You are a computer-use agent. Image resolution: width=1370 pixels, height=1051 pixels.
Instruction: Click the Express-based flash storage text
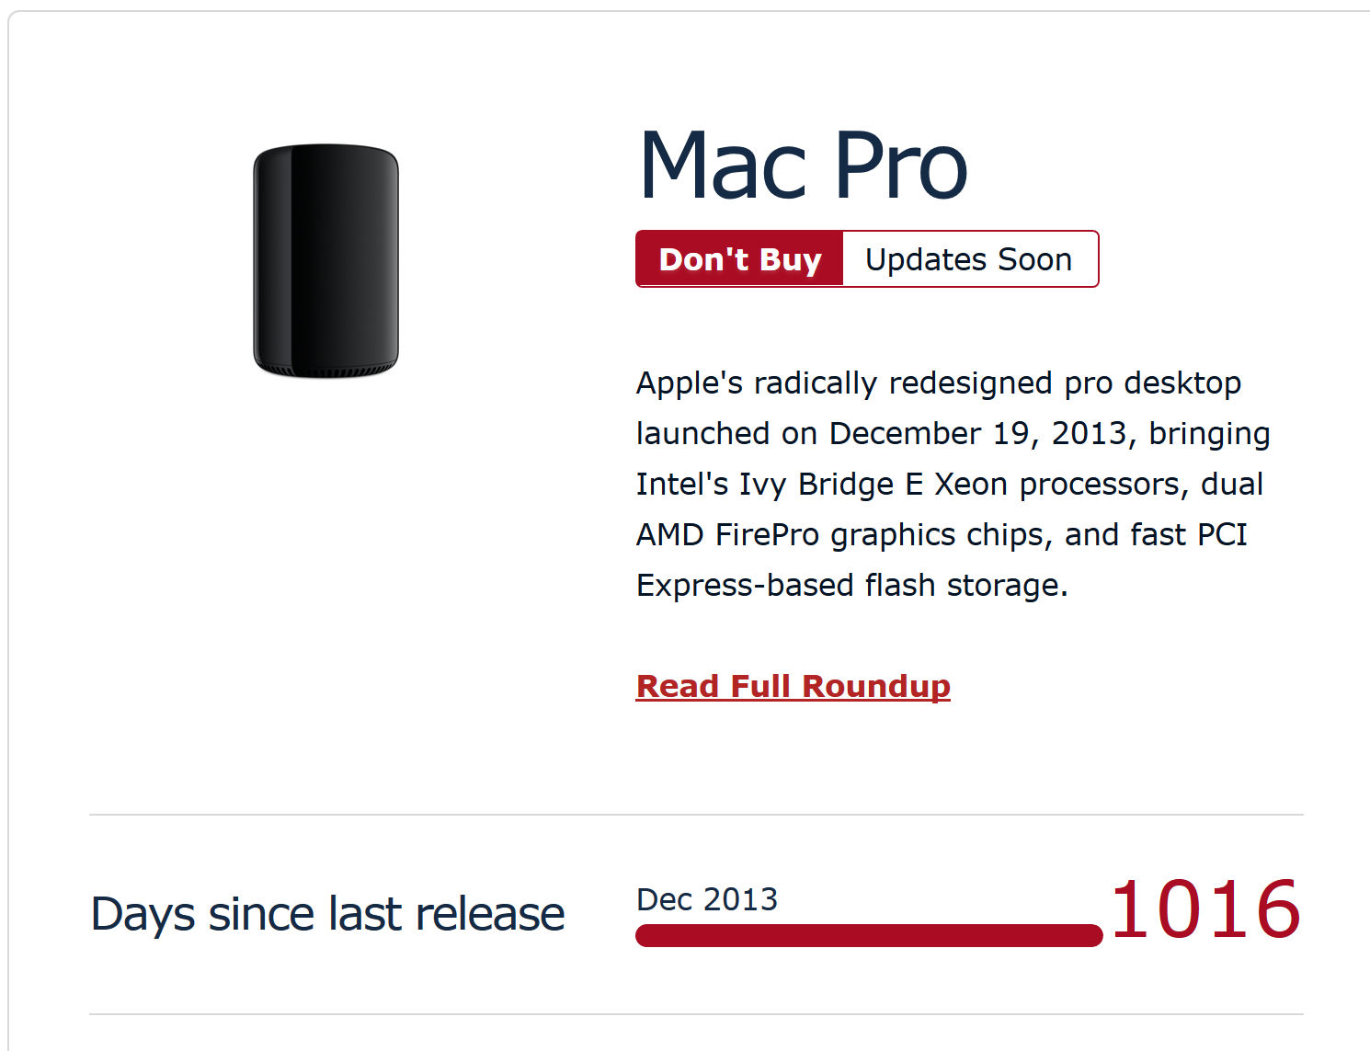point(851,585)
